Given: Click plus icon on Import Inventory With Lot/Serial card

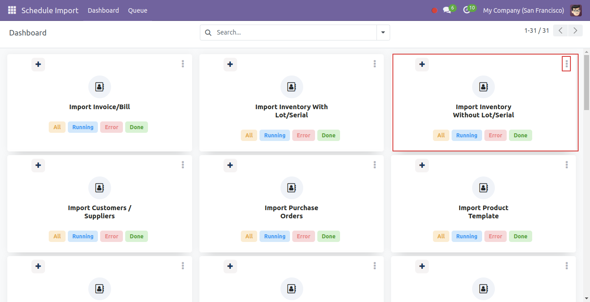Looking at the screenshot, I should tap(230, 65).
